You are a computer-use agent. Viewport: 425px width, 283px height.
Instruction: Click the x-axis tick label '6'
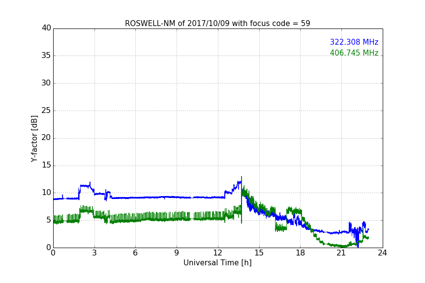[135, 253]
